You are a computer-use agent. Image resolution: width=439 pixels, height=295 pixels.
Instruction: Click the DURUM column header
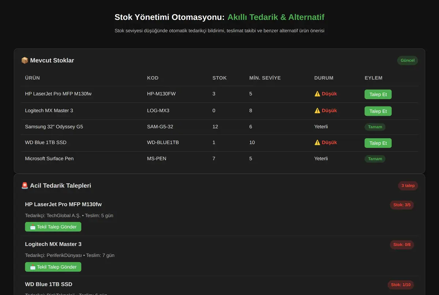[324, 78]
